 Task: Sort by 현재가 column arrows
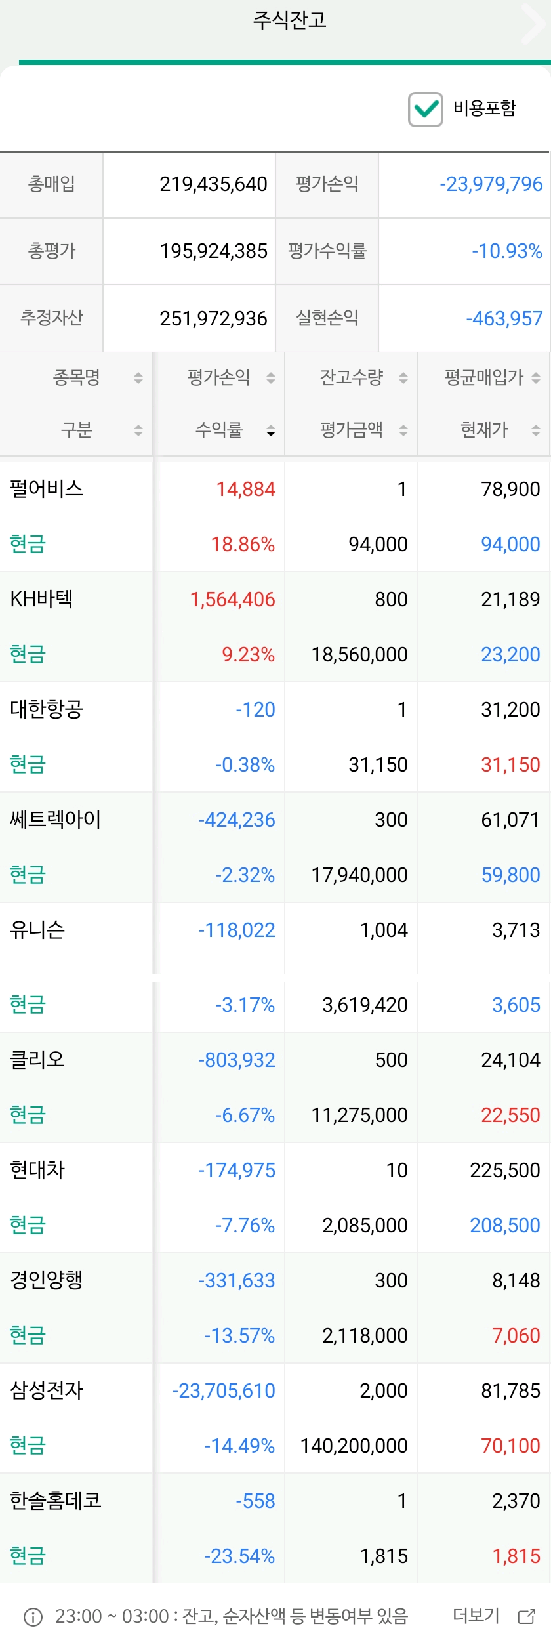point(536,430)
